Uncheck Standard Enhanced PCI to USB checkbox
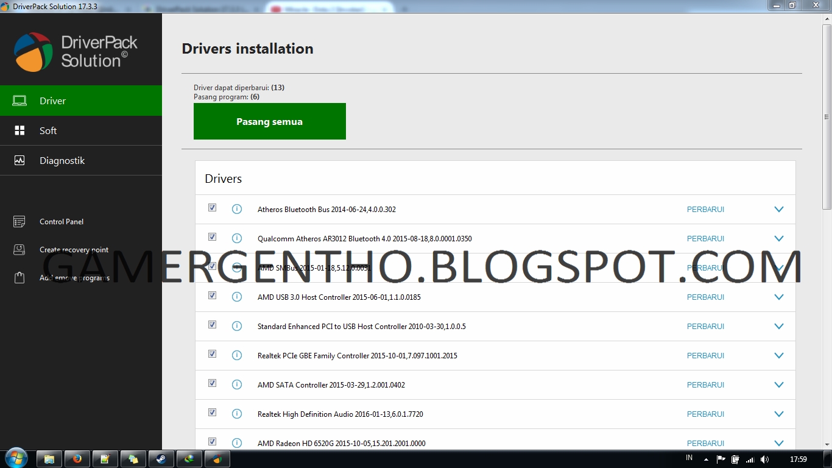This screenshot has height=468, width=832. [212, 325]
